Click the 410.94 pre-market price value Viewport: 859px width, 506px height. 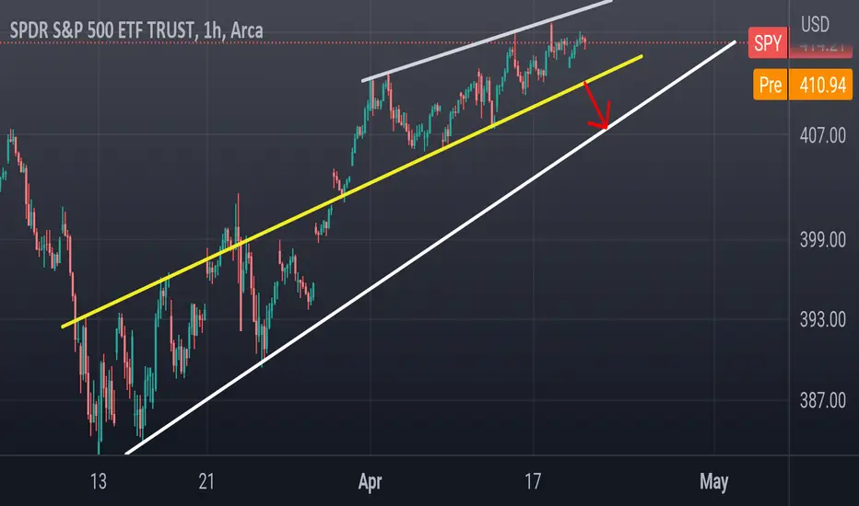tap(822, 85)
